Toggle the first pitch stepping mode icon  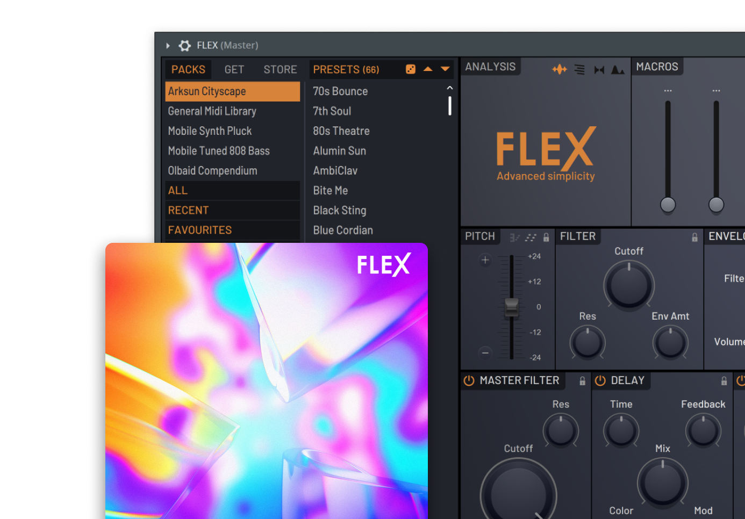(x=514, y=237)
